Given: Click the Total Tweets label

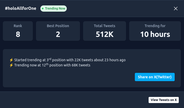Looking at the screenshot, I should coord(105,26).
